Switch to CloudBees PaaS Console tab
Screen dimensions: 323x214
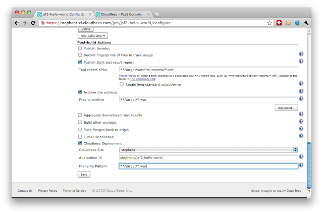(x=122, y=14)
